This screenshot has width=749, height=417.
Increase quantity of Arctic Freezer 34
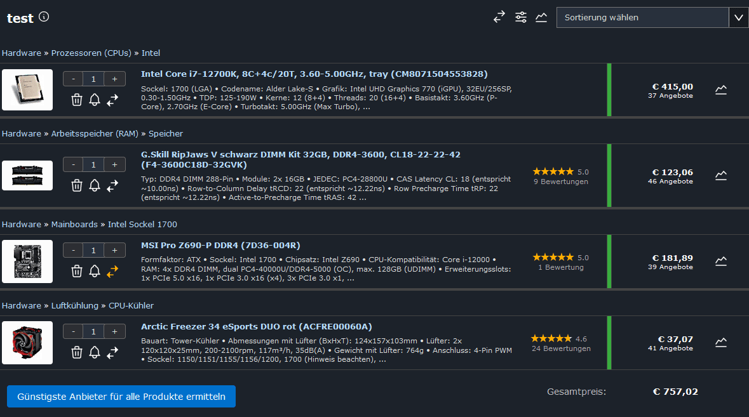(x=114, y=331)
